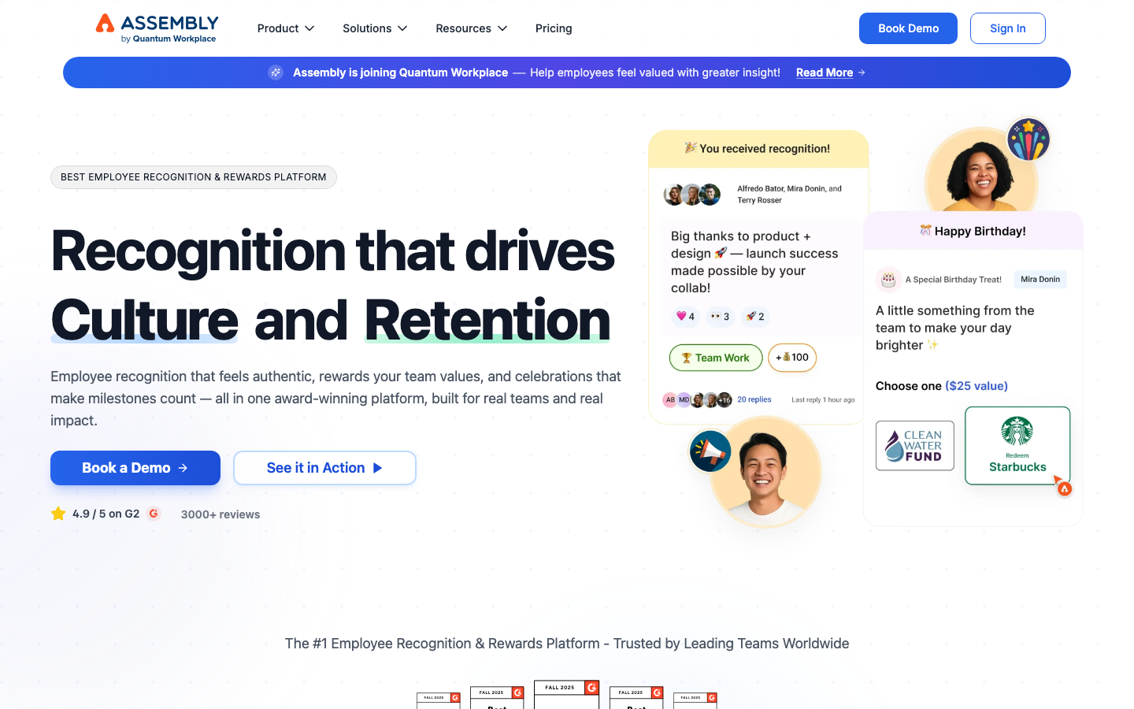Click the +100 points badge
This screenshot has height=709, width=1134.
point(792,358)
